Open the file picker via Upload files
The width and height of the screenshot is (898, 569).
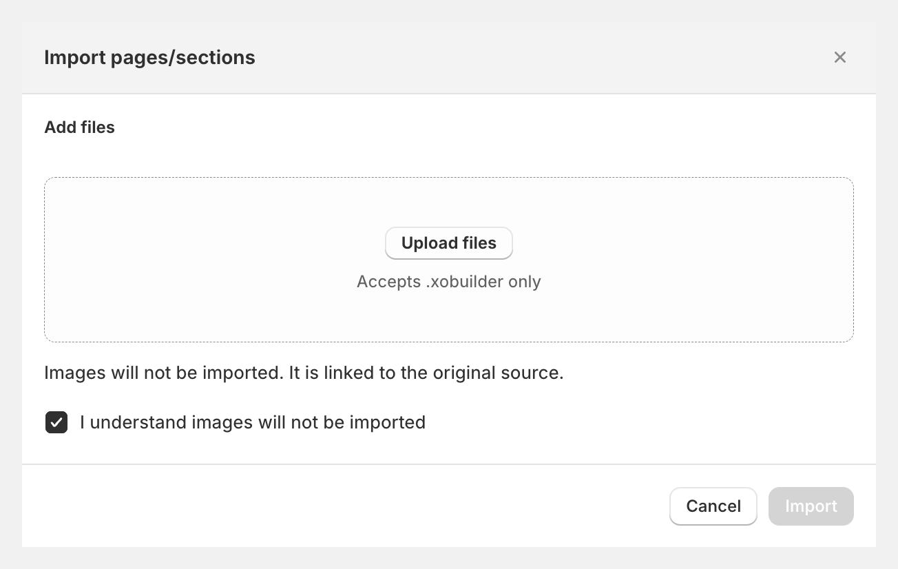[x=448, y=243]
